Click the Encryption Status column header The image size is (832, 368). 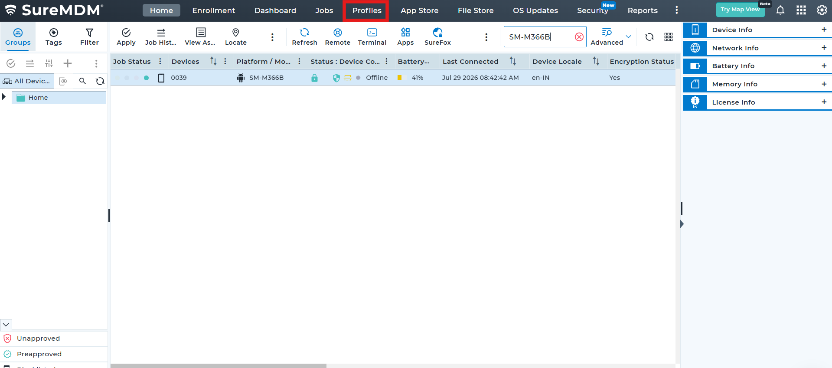coord(641,61)
